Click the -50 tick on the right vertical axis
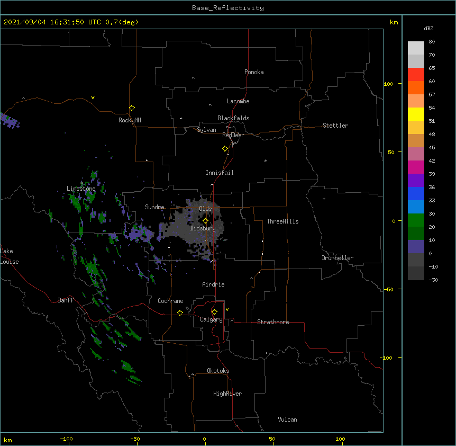 tap(388, 289)
